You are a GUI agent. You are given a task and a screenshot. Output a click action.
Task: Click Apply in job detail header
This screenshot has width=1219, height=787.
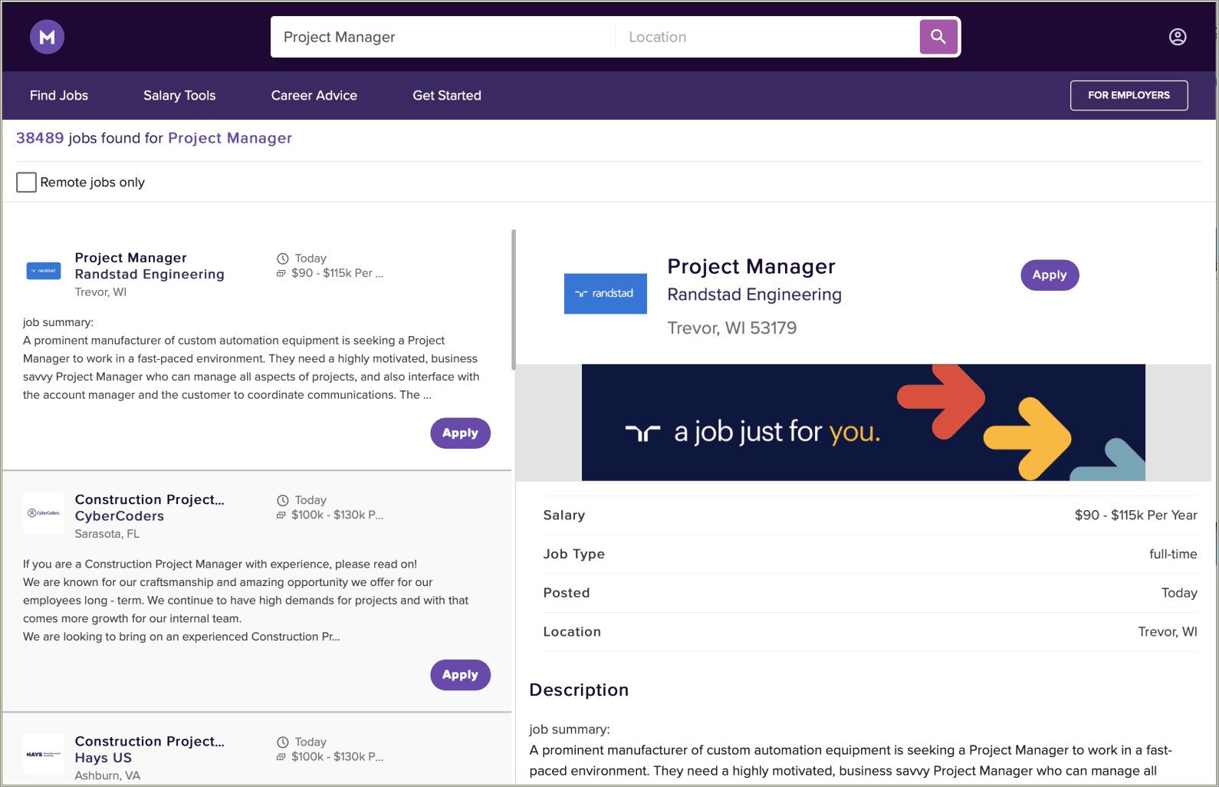[x=1050, y=275]
